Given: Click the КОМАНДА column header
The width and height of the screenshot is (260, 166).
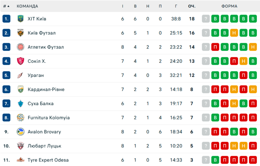Looking at the screenshot, I should point(28,6).
